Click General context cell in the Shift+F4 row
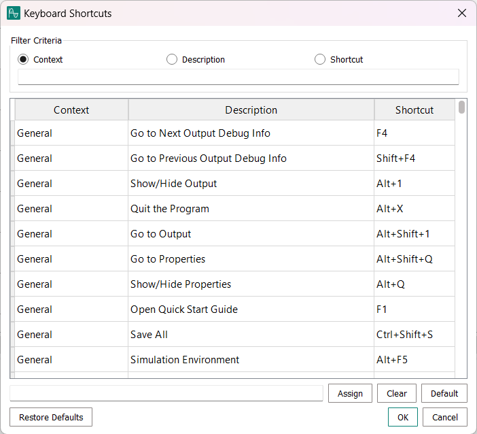The height and width of the screenshot is (434, 477). click(71, 158)
